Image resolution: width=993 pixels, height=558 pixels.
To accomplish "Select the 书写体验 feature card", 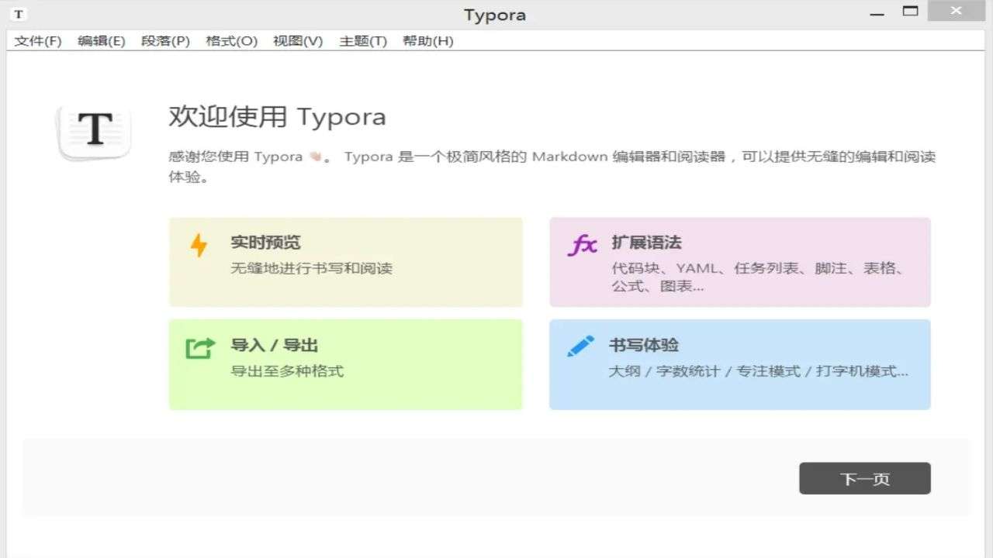I will click(x=739, y=364).
